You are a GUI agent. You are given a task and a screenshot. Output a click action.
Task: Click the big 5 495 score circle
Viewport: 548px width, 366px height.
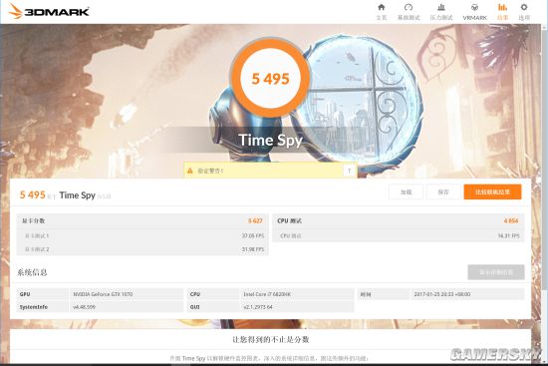tap(270, 79)
